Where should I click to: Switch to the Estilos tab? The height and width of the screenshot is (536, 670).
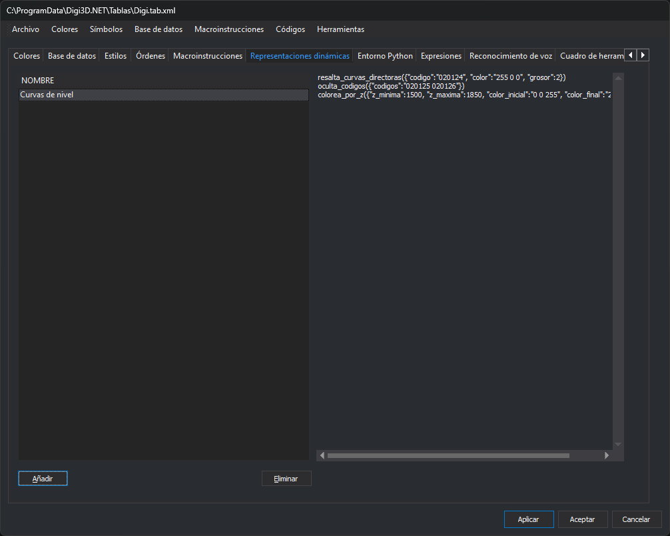pyautogui.click(x=115, y=55)
